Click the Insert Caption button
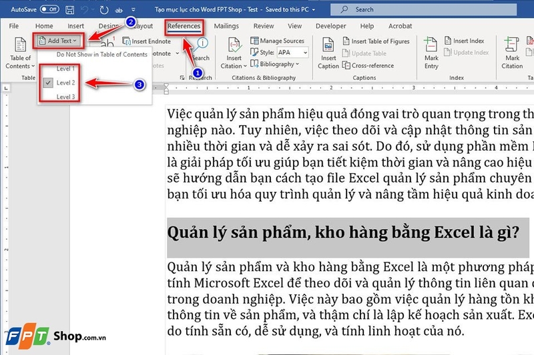The width and height of the screenshot is (534, 355). click(x=328, y=53)
